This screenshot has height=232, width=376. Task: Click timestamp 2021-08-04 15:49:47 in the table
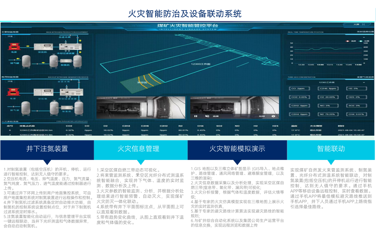pyautogui.click(x=351, y=130)
